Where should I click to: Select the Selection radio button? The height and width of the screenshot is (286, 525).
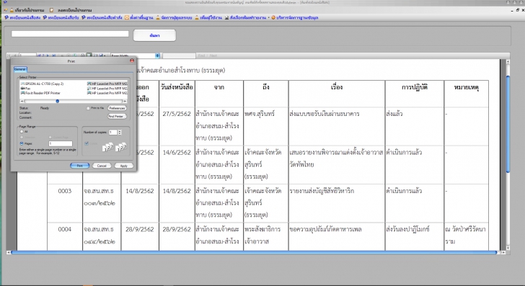pyautogui.click(x=22, y=138)
